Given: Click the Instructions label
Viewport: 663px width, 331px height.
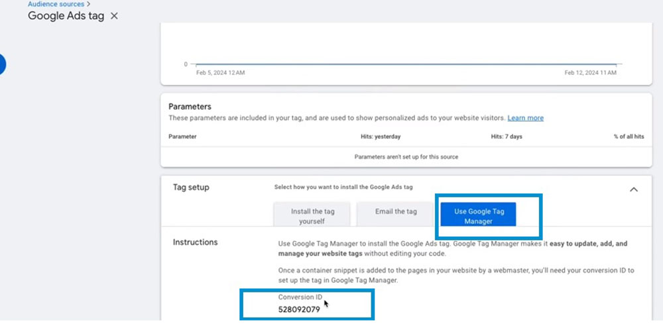Looking at the screenshot, I should pos(196,242).
